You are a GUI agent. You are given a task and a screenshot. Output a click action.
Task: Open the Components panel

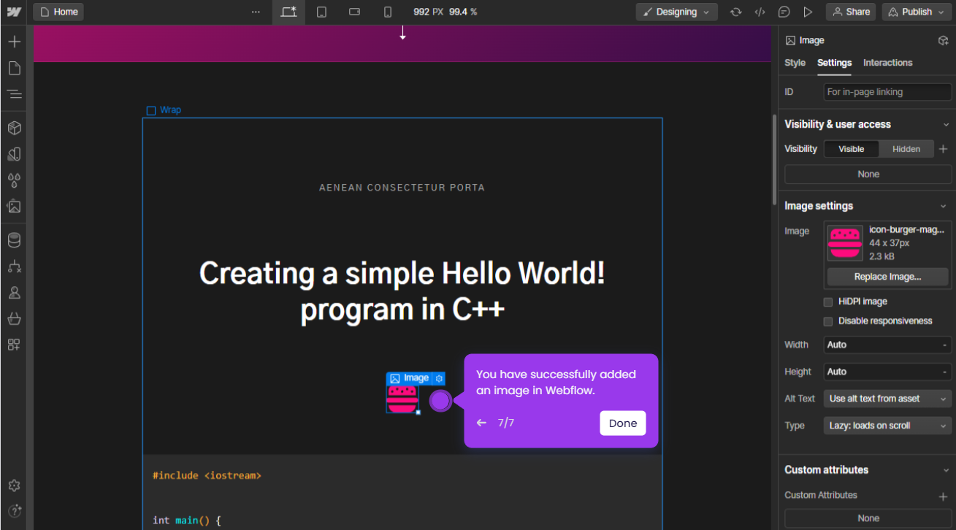coord(13,128)
